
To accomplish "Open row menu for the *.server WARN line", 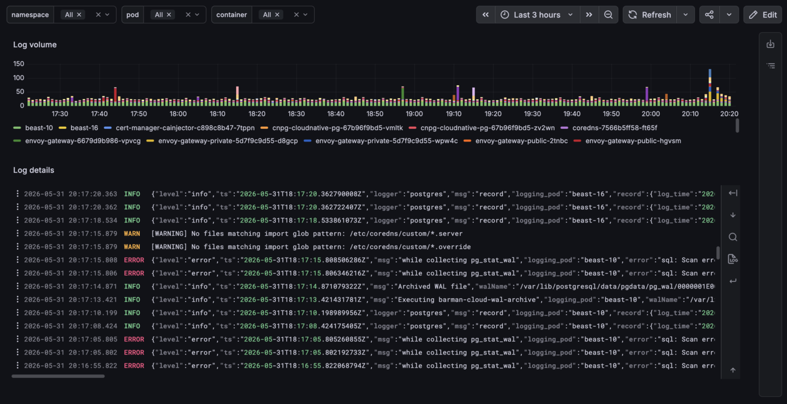I will pyautogui.click(x=18, y=233).
